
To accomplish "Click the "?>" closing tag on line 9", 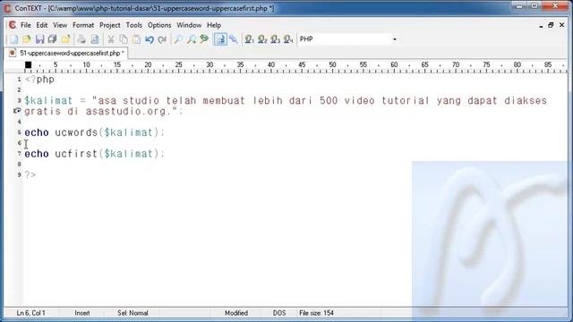I will tap(30, 175).
